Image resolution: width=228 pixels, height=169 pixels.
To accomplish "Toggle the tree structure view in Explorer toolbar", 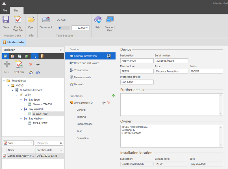I will (35, 56).
